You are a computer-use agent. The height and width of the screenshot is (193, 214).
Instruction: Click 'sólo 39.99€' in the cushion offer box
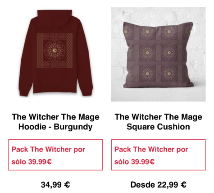[x=134, y=162]
